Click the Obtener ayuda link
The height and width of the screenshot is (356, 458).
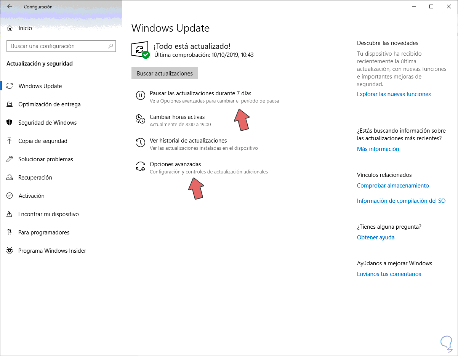(x=376, y=237)
